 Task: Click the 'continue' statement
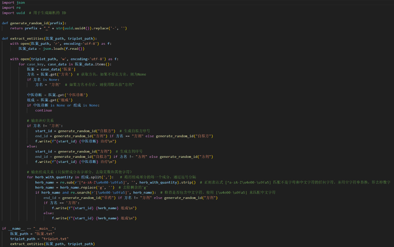[x=44, y=110]
